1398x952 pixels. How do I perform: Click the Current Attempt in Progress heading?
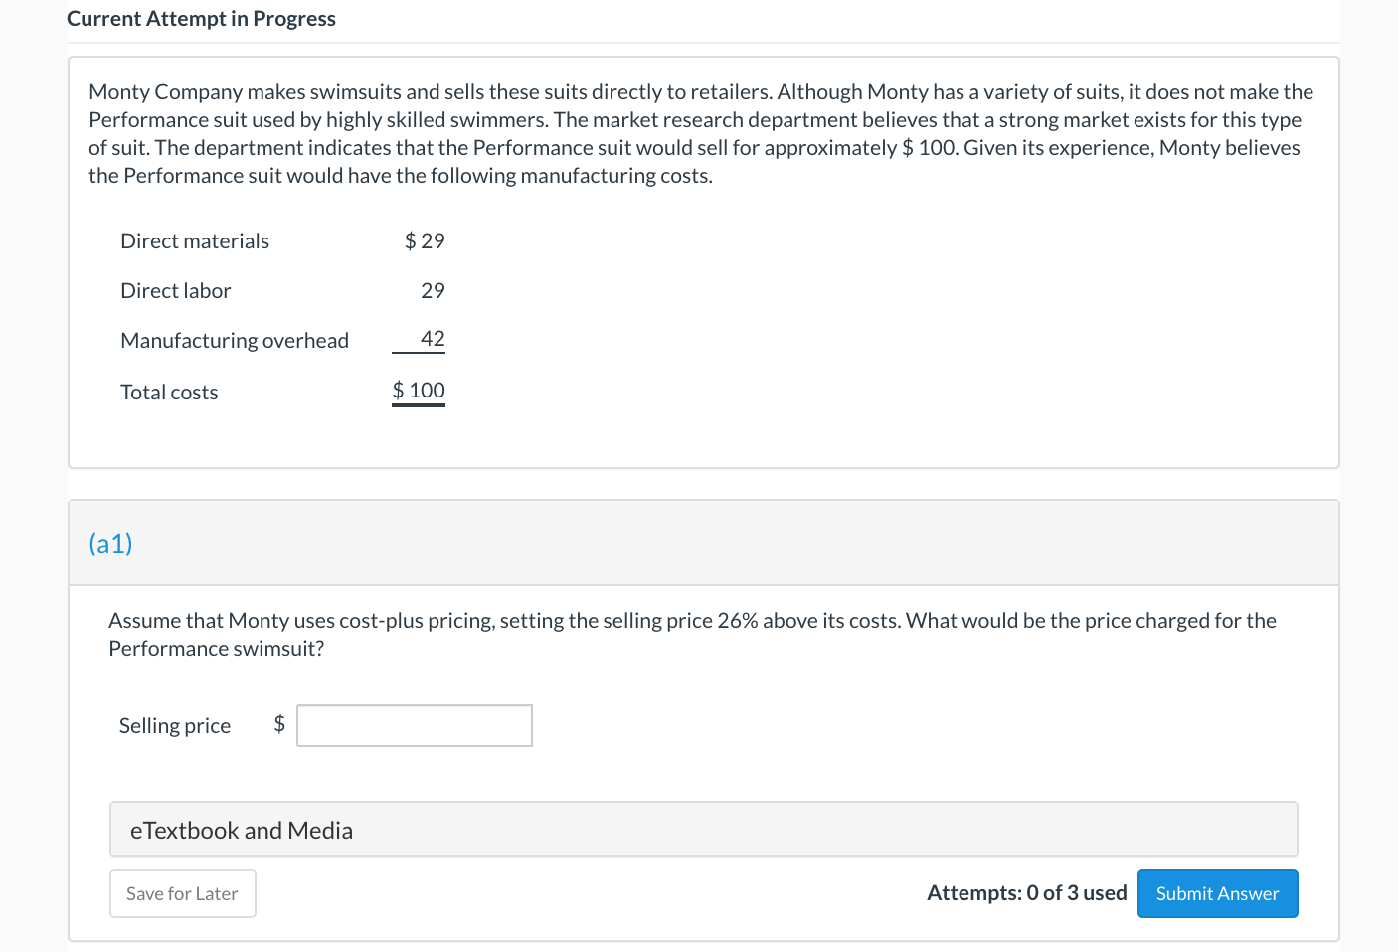(x=201, y=19)
